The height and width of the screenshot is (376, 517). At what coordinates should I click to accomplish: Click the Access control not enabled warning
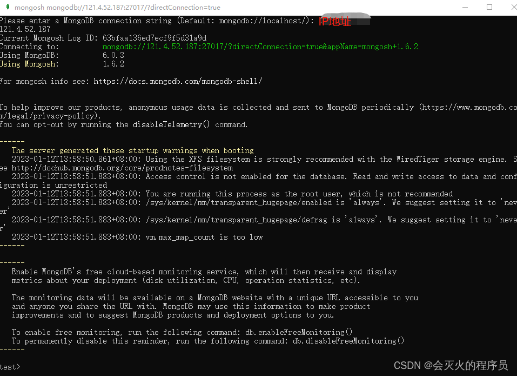coord(258,181)
